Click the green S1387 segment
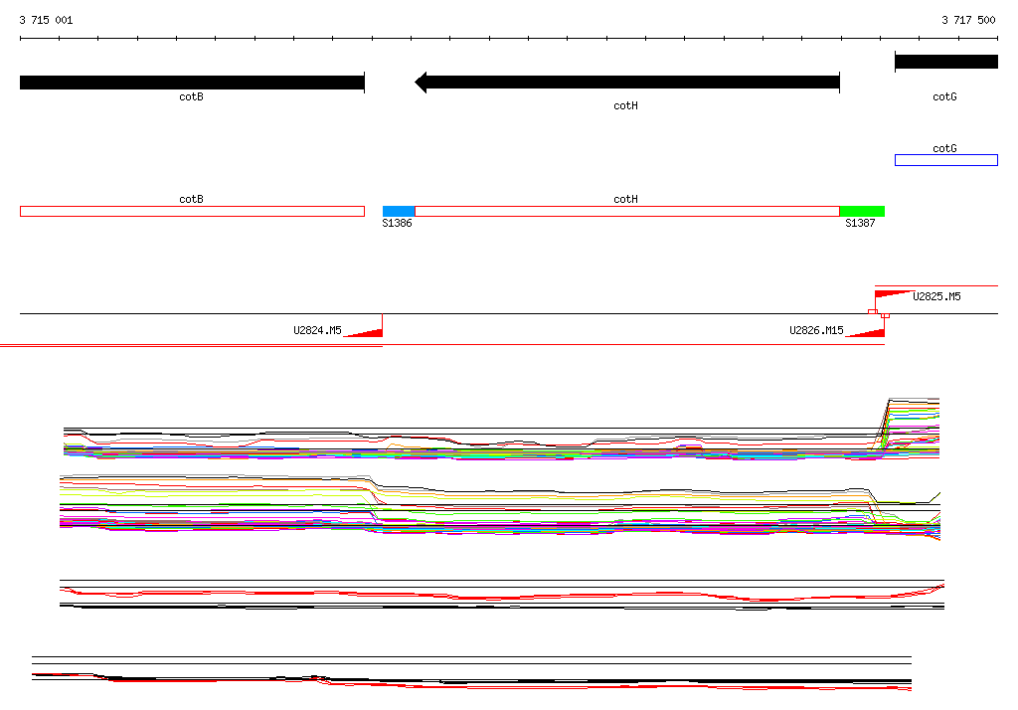 coord(862,211)
